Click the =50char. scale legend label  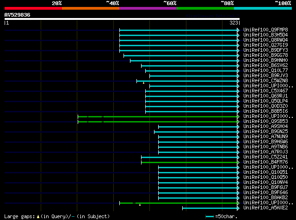tap(226, 216)
